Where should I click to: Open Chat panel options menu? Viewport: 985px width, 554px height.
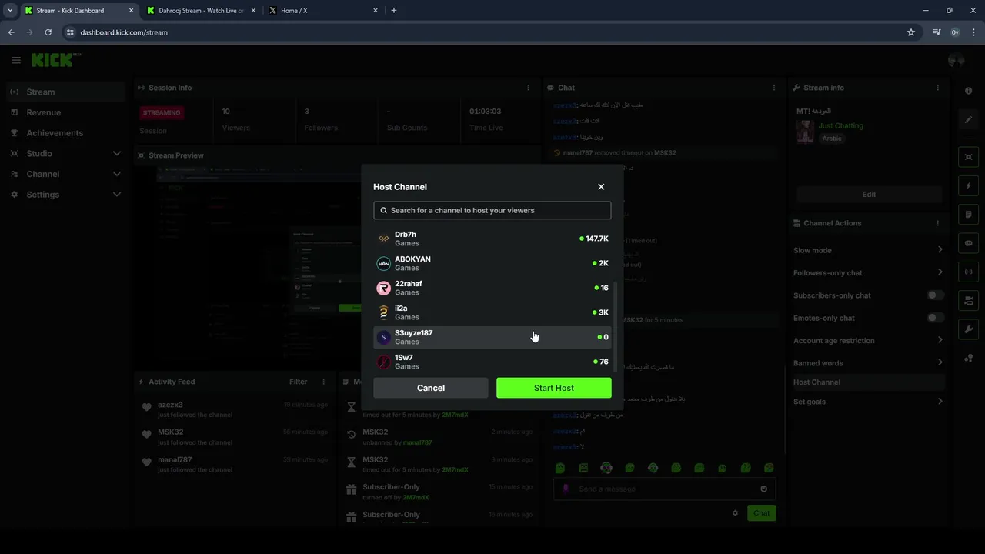[x=775, y=88]
